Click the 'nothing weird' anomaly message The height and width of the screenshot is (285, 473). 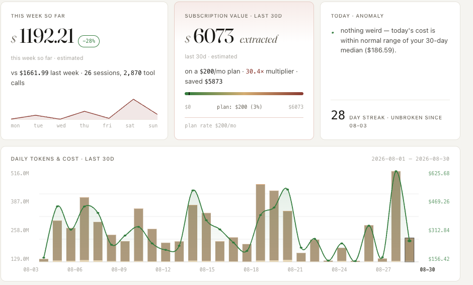tap(394, 40)
